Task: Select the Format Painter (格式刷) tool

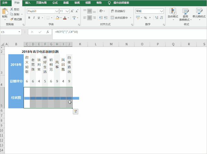Action: (12, 19)
